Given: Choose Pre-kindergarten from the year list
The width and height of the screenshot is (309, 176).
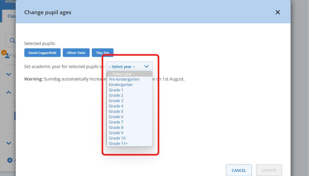Looking at the screenshot, I should click(124, 79).
